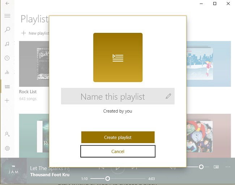This screenshot has width=235, height=185.
Task: Open the Rock List playlist thumbnail
Action: (34, 64)
